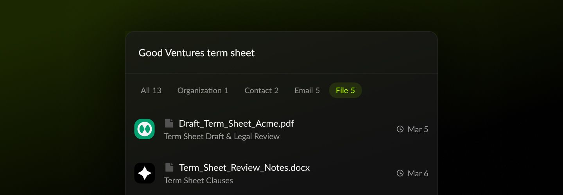
Task: Select the Organization 1 filter tab
Action: 203,90
